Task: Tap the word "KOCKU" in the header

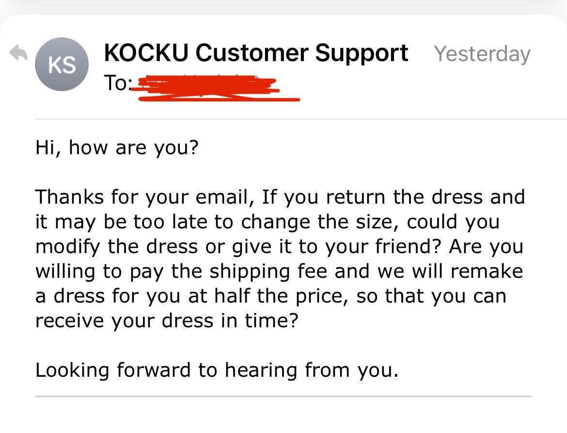Action: click(x=146, y=52)
